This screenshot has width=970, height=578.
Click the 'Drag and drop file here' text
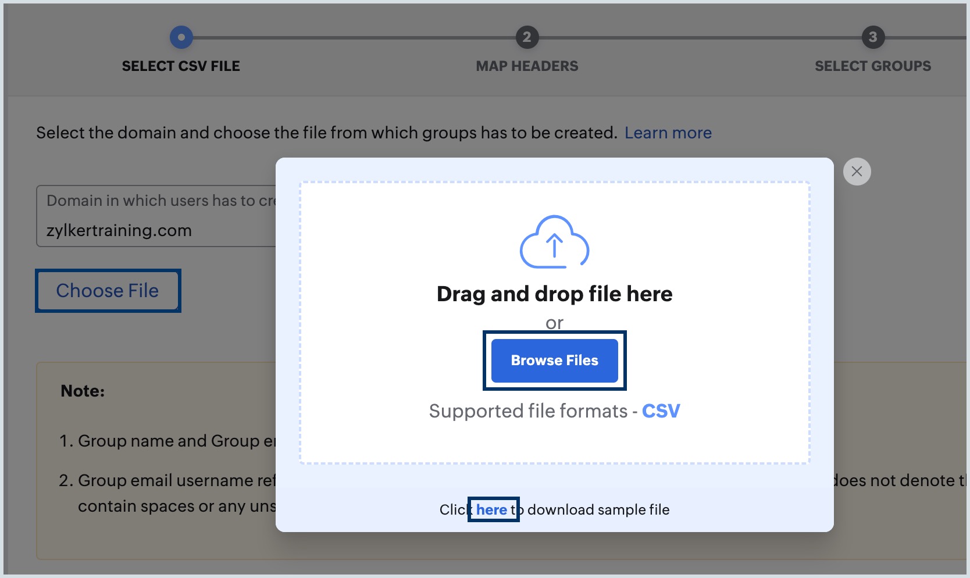pyautogui.click(x=554, y=294)
